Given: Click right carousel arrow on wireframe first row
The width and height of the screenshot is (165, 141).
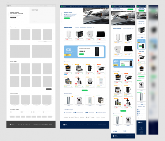Looking at the screenshot, I should (53, 34).
